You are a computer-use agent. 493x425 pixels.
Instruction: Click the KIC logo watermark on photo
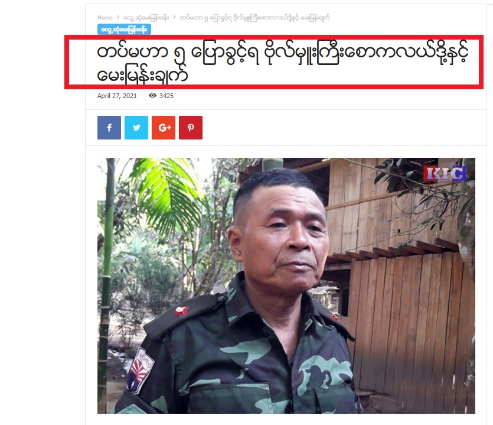445,174
